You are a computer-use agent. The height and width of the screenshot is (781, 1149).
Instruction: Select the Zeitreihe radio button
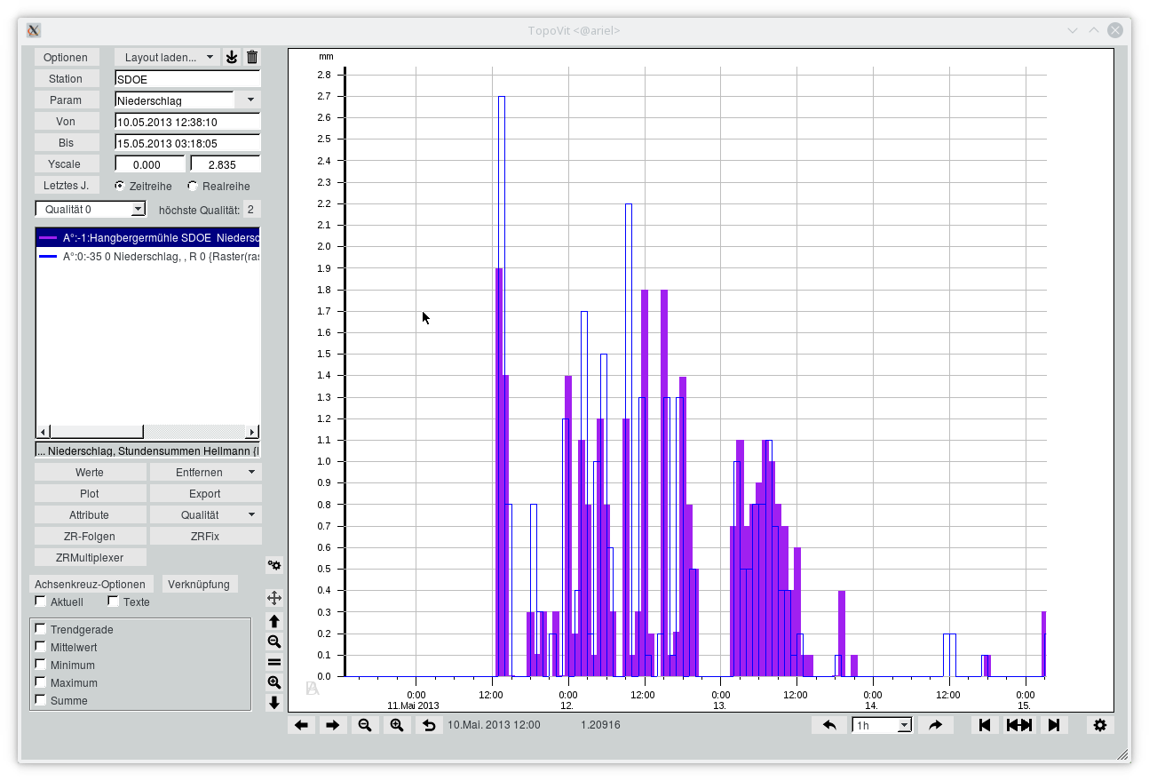click(120, 186)
